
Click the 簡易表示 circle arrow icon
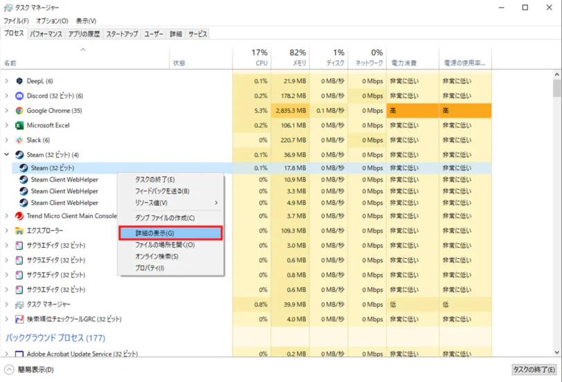9,370
